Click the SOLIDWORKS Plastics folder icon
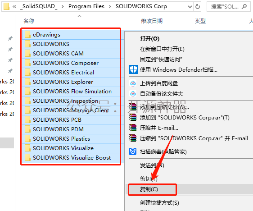 click(27, 138)
